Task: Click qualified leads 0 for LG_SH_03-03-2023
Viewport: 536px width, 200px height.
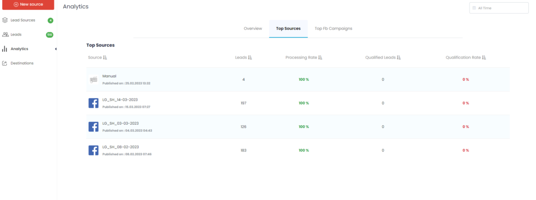Action: pyautogui.click(x=383, y=126)
